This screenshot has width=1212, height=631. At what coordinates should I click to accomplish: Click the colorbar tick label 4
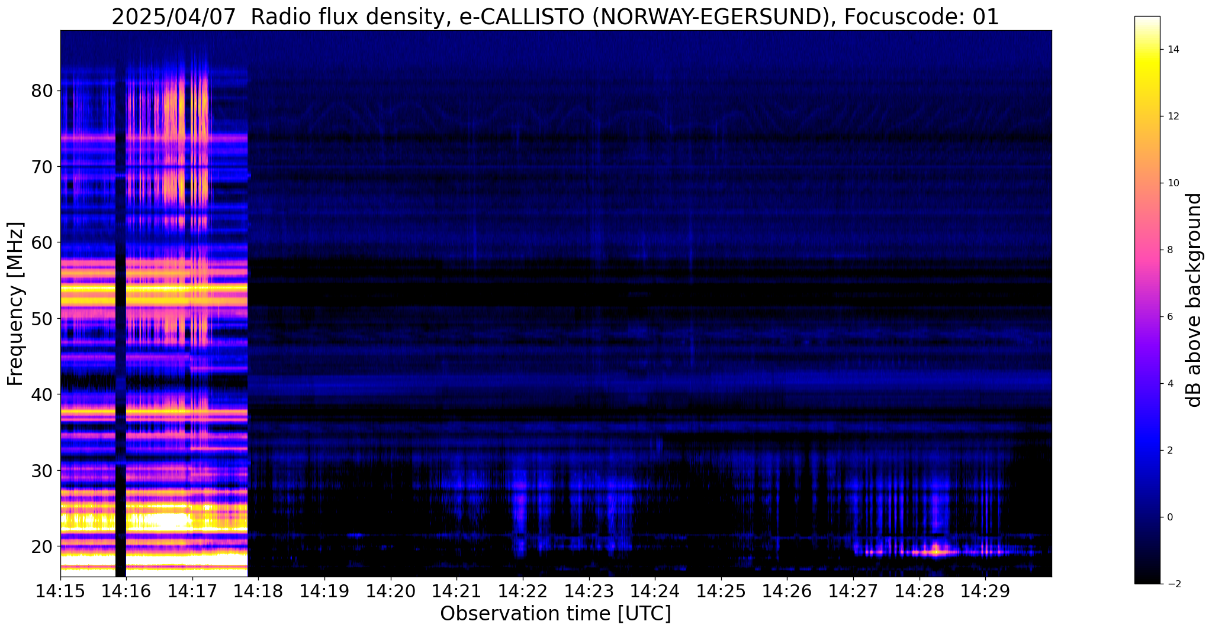1170,384
